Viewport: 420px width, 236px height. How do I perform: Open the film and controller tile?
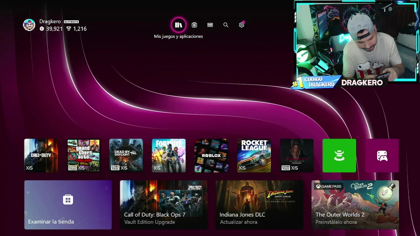point(382,156)
